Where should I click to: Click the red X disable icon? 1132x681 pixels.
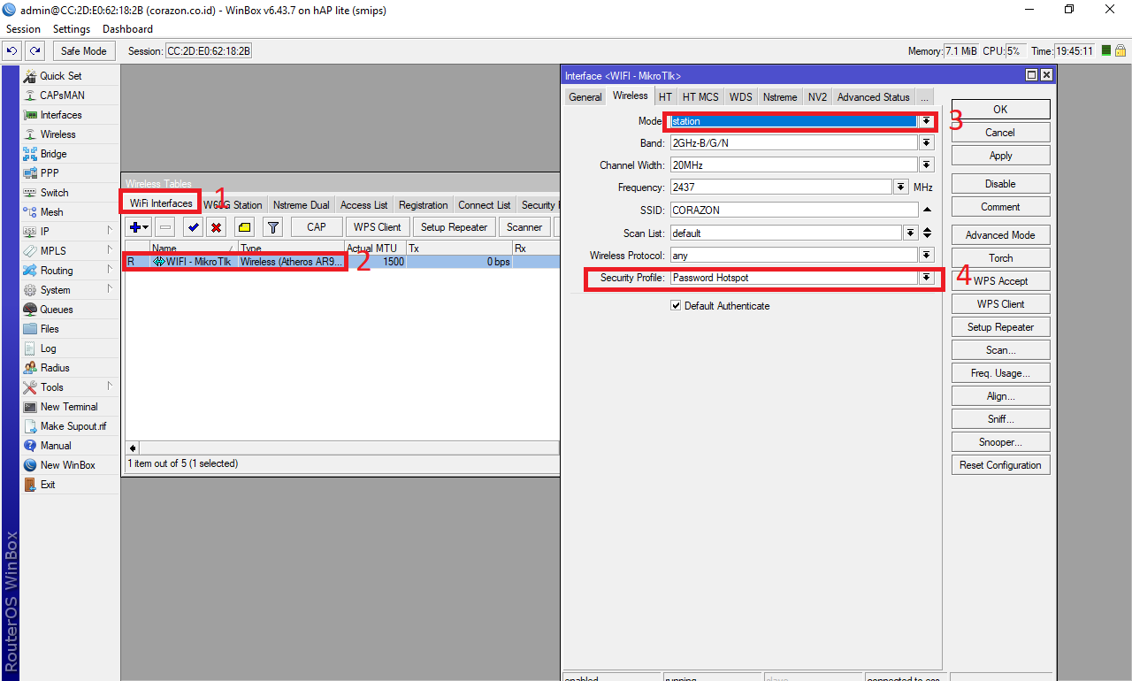coord(216,227)
